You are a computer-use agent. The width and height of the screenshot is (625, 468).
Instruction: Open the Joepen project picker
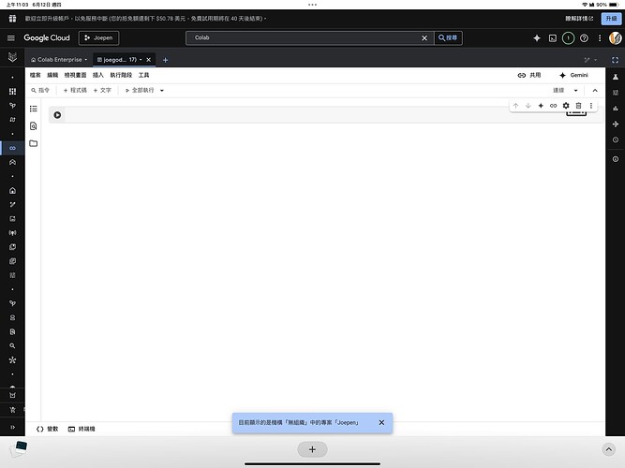(x=98, y=37)
